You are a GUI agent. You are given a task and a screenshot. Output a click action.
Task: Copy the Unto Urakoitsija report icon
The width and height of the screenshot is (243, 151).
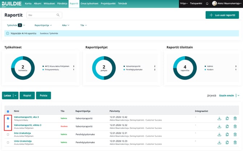tap(227, 142)
